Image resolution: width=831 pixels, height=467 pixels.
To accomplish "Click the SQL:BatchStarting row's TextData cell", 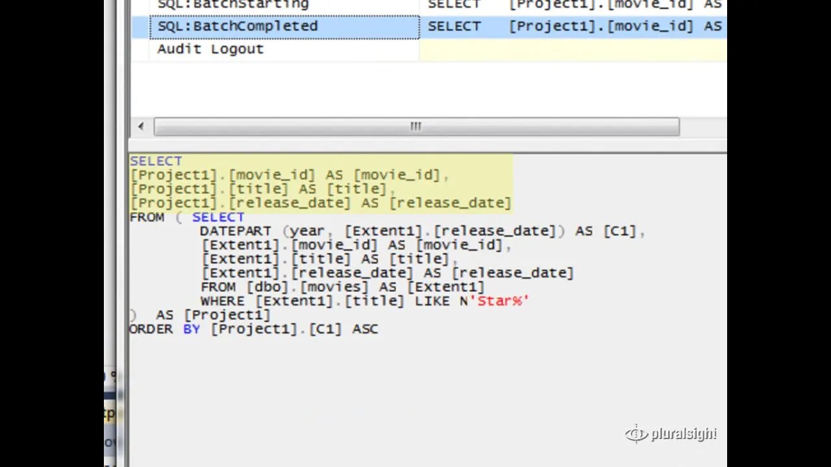I will [x=573, y=5].
